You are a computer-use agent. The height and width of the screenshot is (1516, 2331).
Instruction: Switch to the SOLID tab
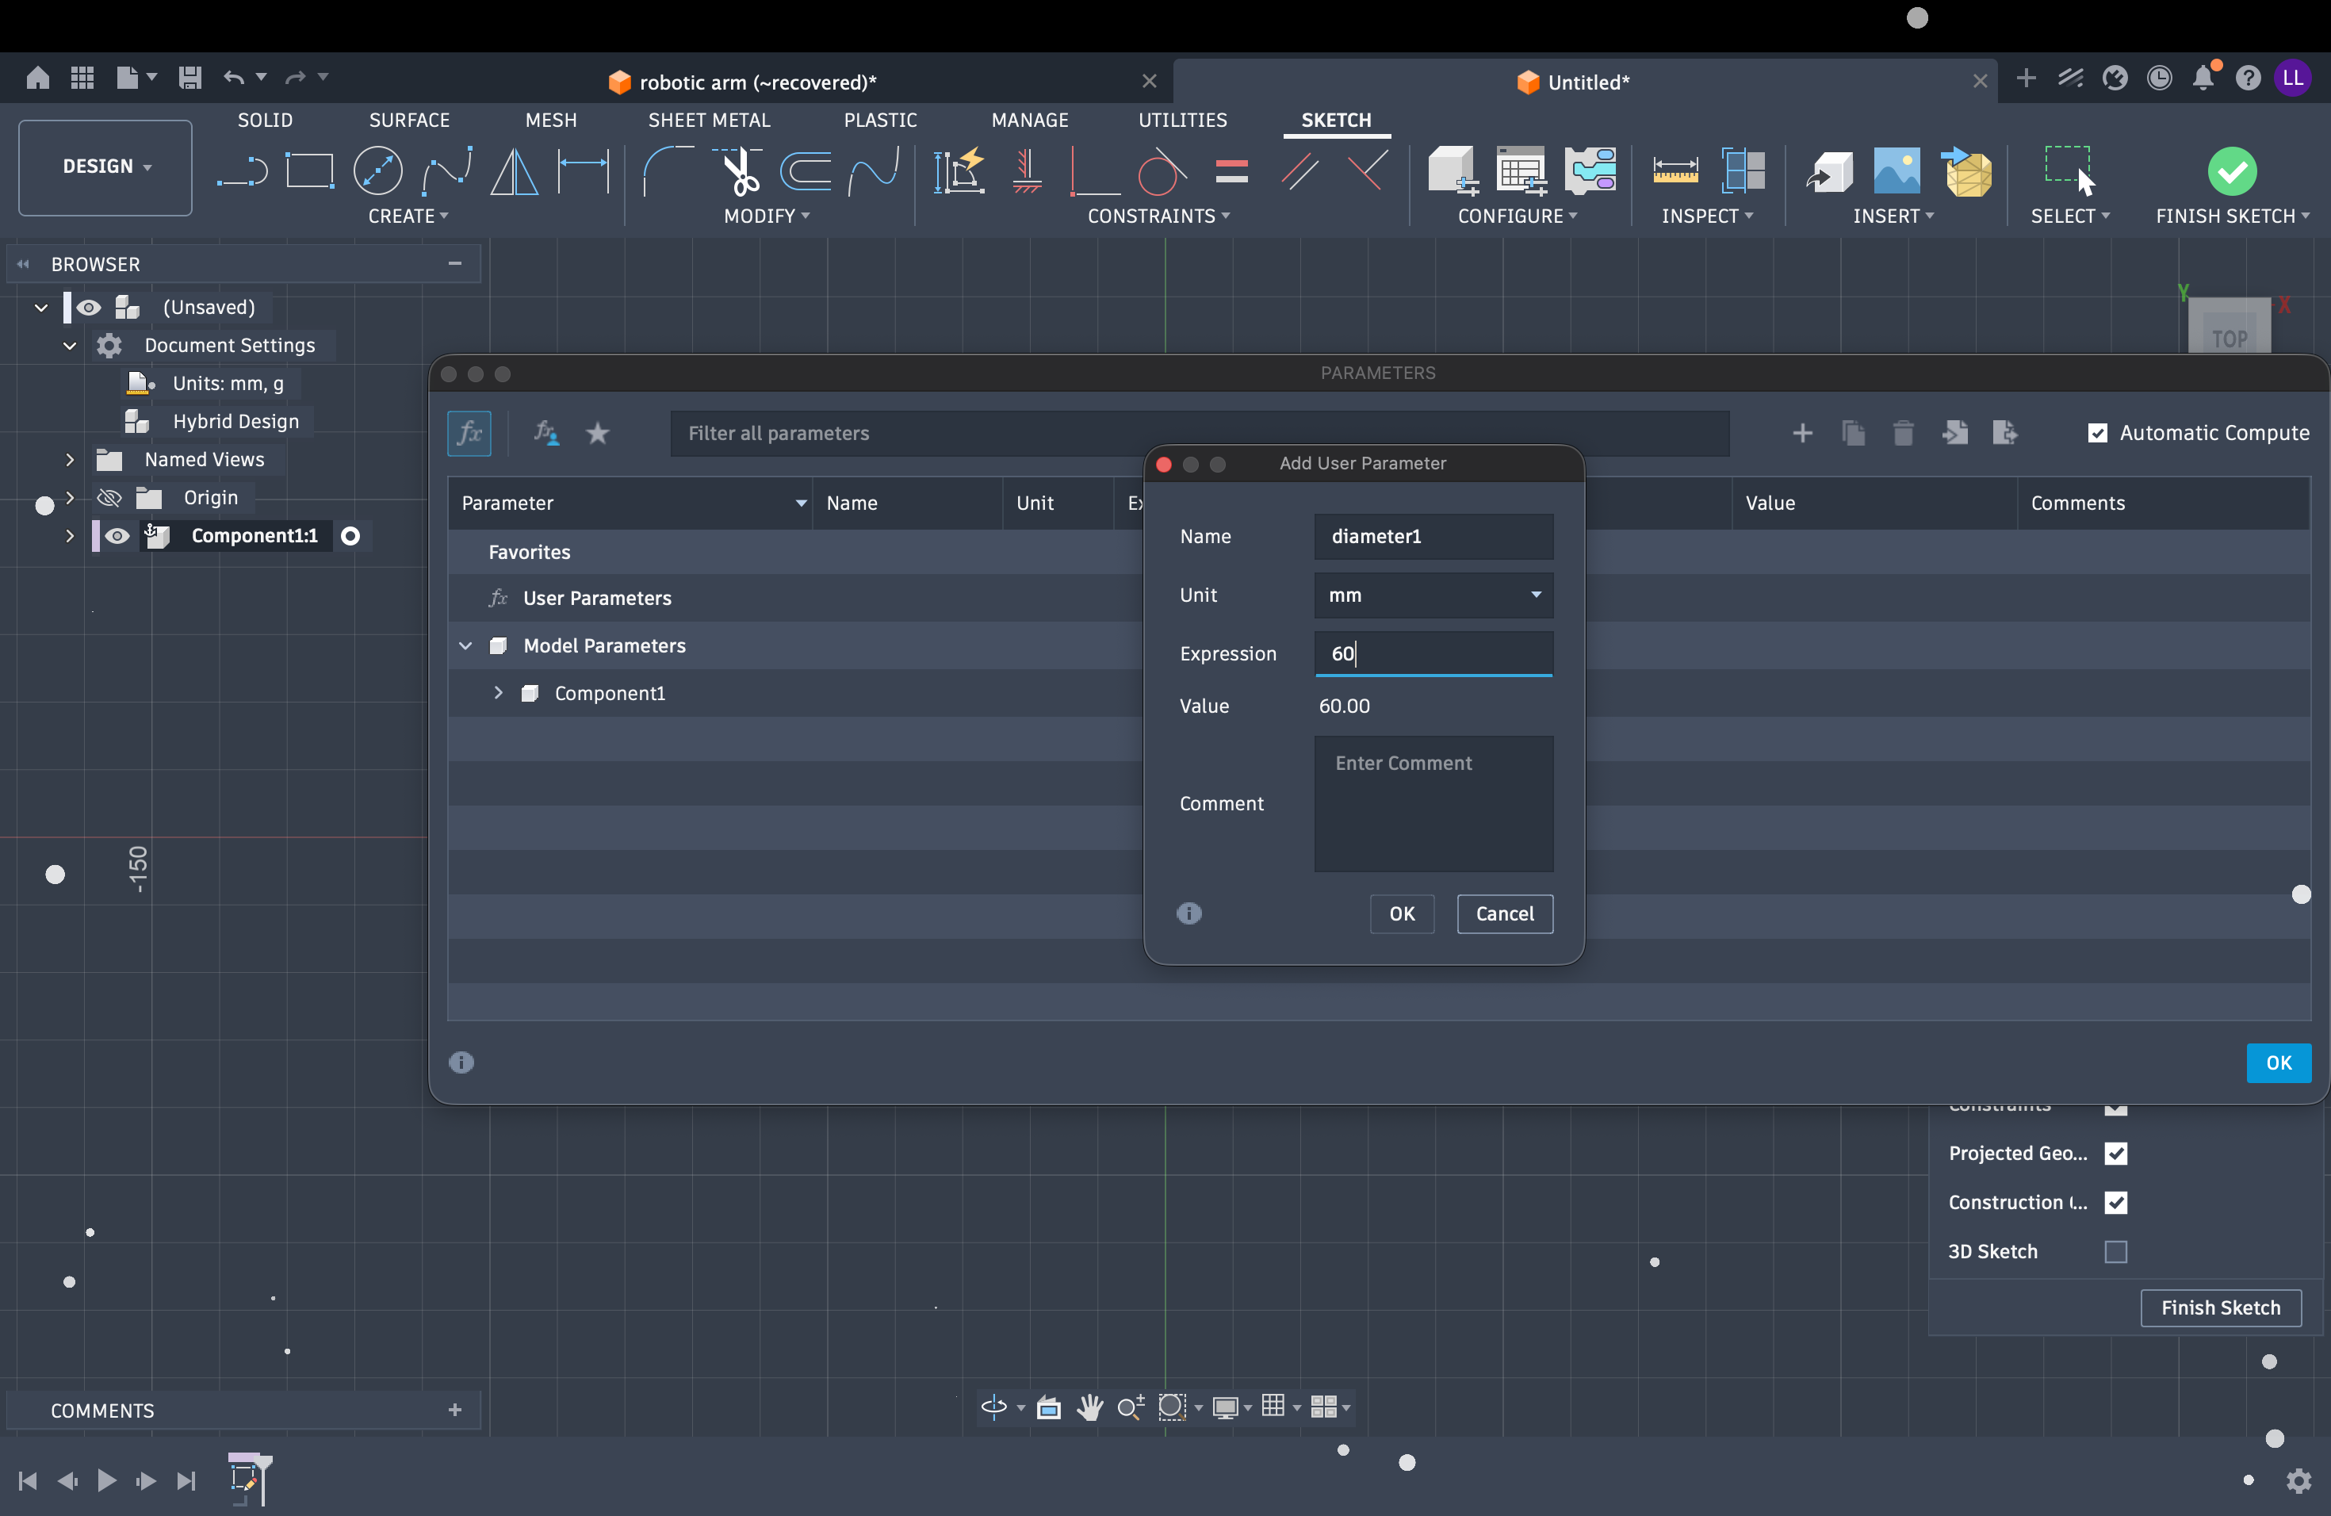point(266,121)
